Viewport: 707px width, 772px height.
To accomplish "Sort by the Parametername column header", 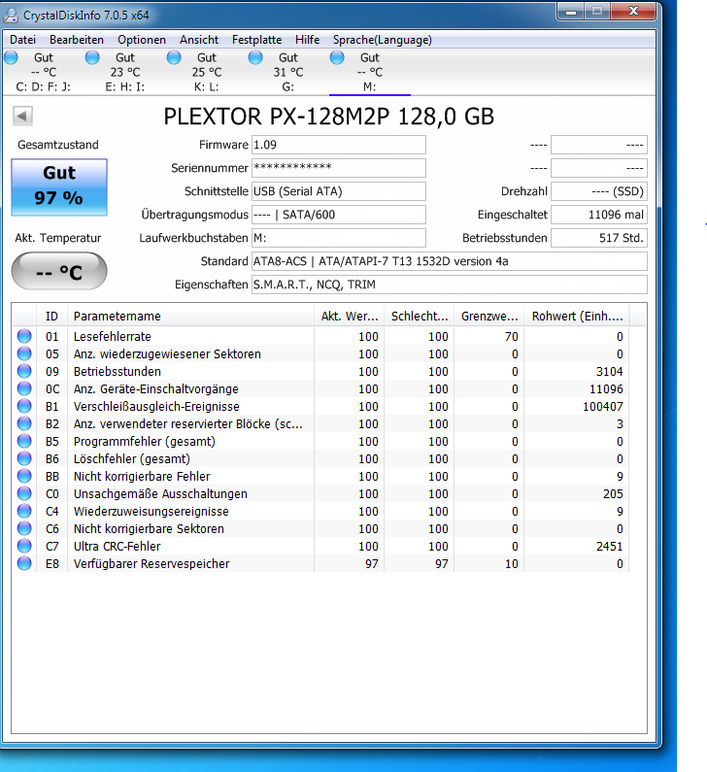I will click(x=191, y=317).
